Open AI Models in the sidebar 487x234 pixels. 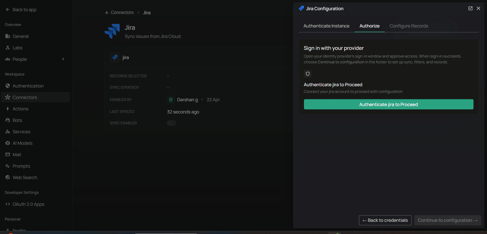[x=35, y=143]
